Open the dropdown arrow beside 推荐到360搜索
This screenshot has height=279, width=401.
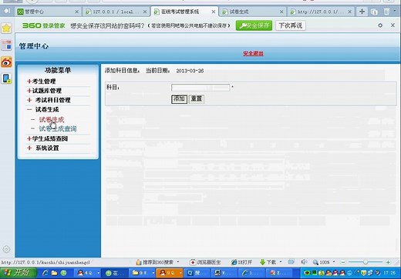(x=178, y=262)
